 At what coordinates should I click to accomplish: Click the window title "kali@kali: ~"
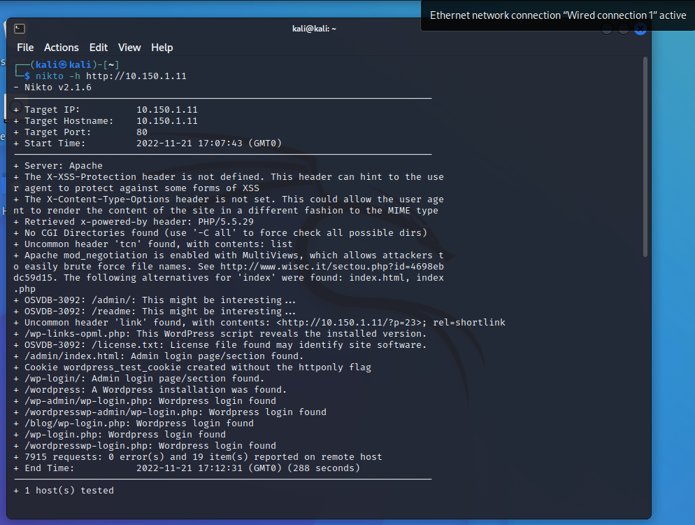[x=314, y=29]
